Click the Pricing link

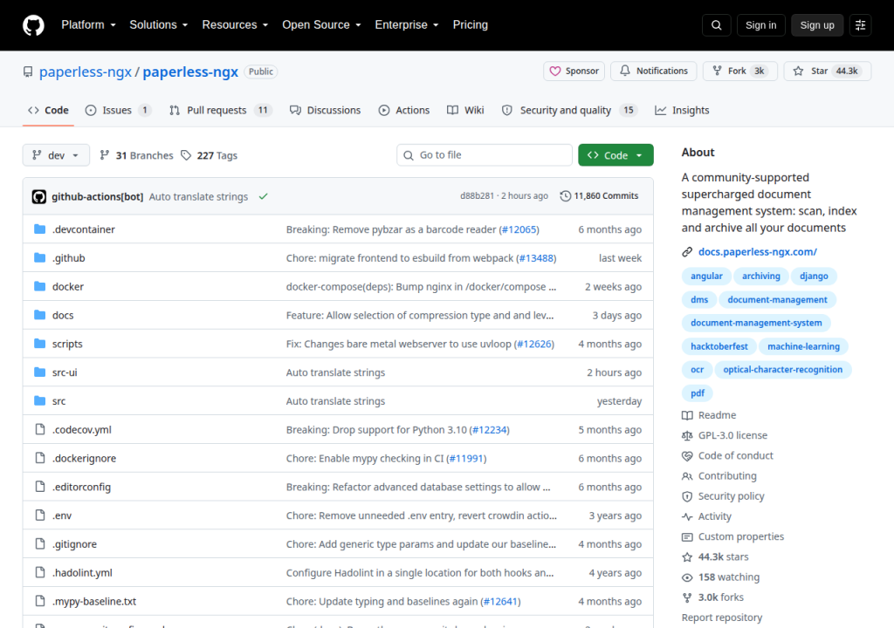click(471, 25)
